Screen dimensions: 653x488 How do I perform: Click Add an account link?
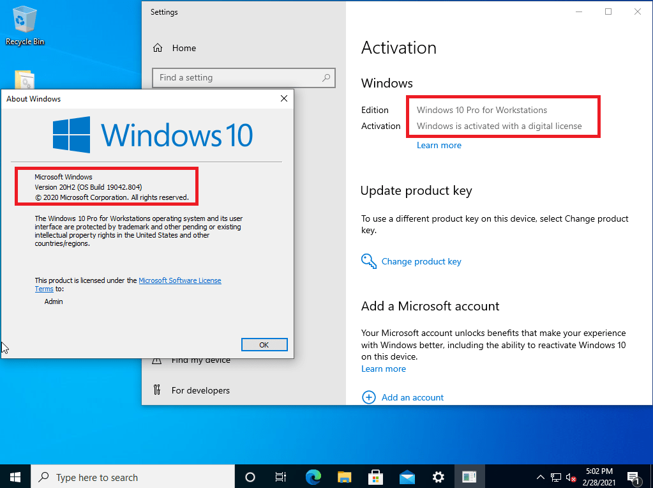413,397
